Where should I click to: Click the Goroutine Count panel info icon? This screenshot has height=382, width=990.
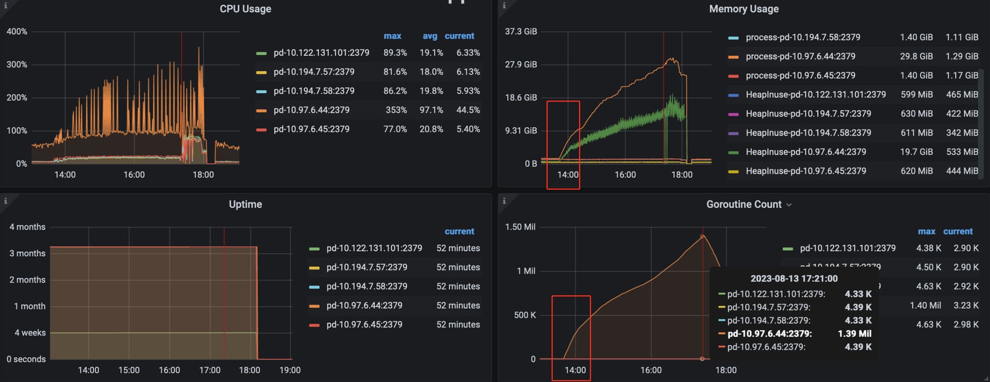click(x=504, y=201)
